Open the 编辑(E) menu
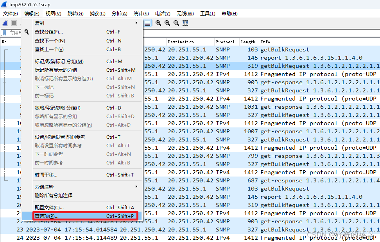The width and height of the screenshot is (380, 242). 32,14
